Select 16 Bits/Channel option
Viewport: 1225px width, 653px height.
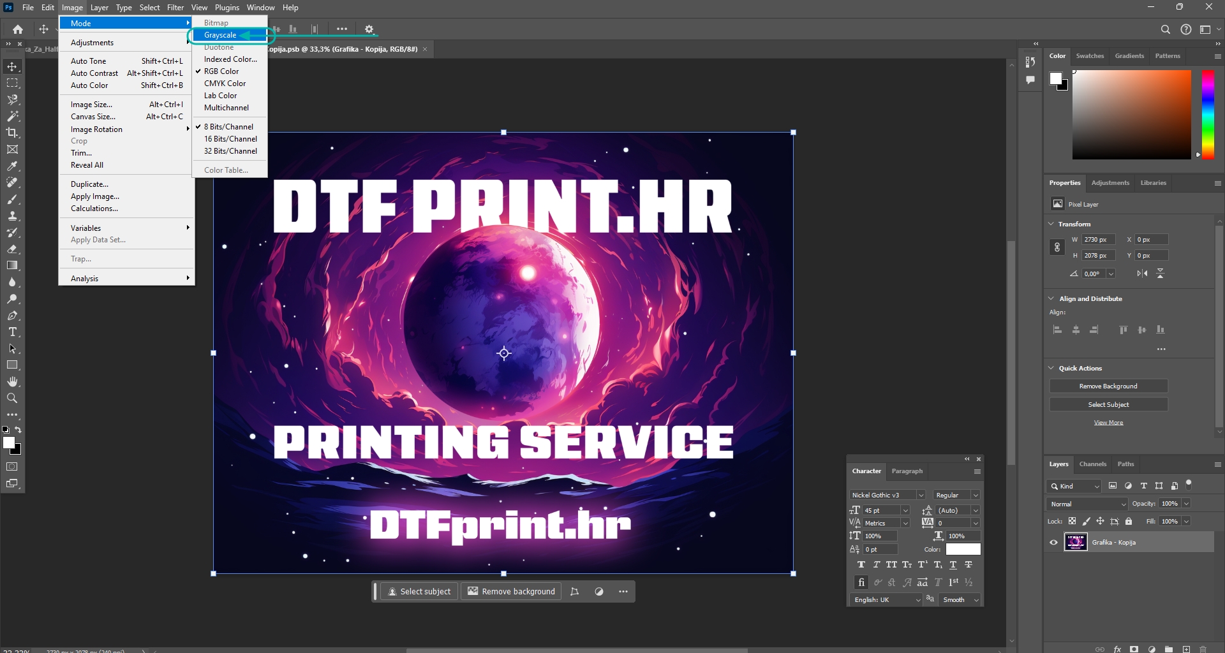(x=230, y=139)
